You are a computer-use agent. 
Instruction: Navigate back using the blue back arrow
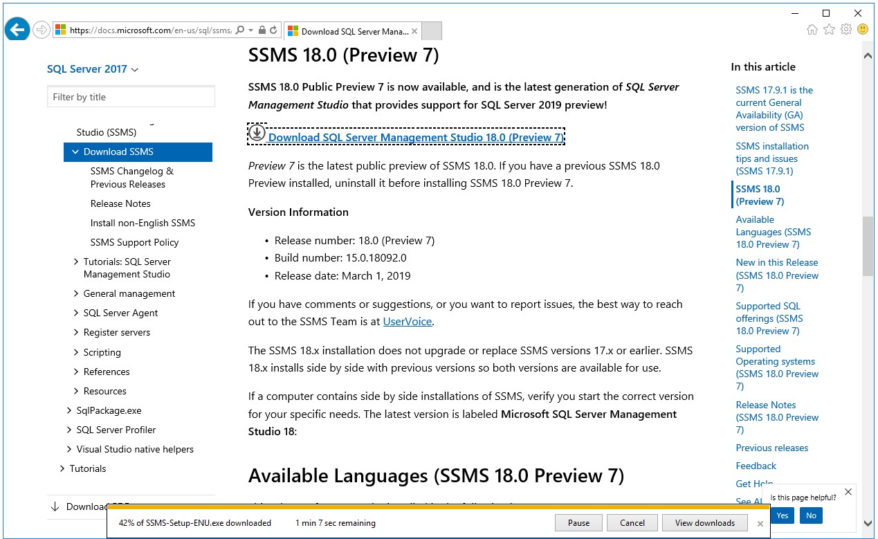click(17, 30)
